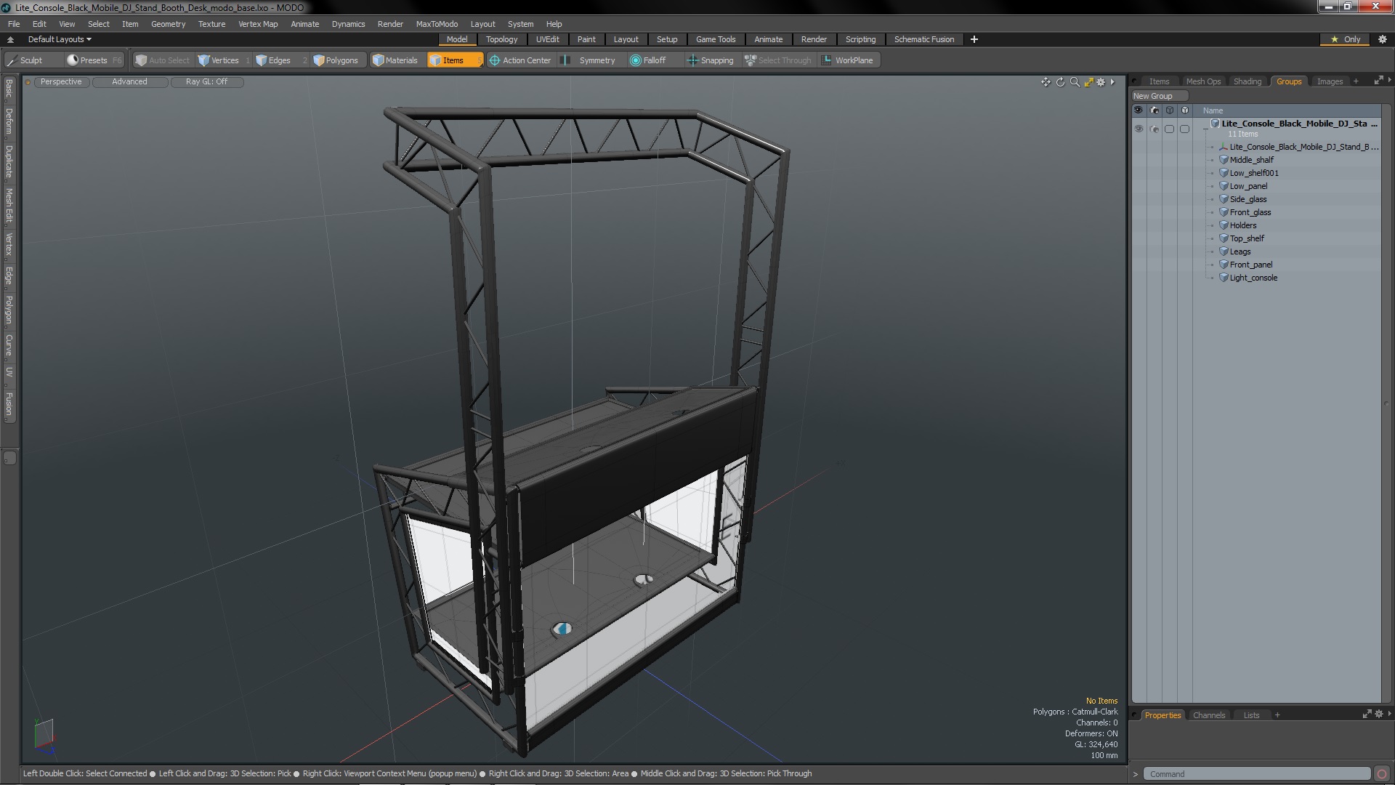
Task: Click the Command input field
Action: point(1255,774)
